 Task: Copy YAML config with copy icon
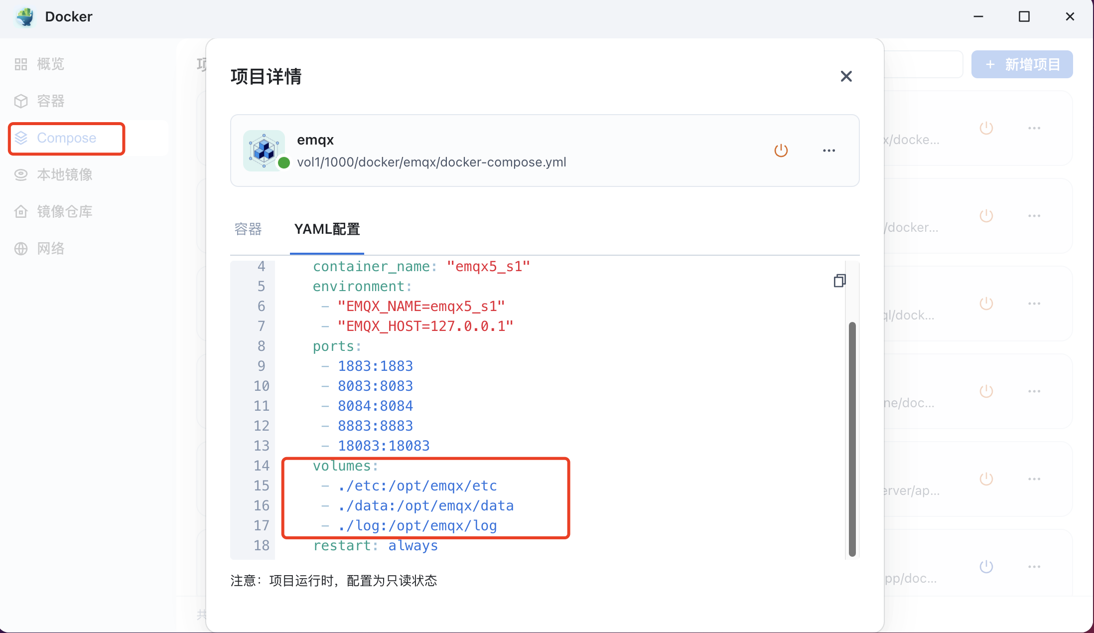(x=839, y=281)
